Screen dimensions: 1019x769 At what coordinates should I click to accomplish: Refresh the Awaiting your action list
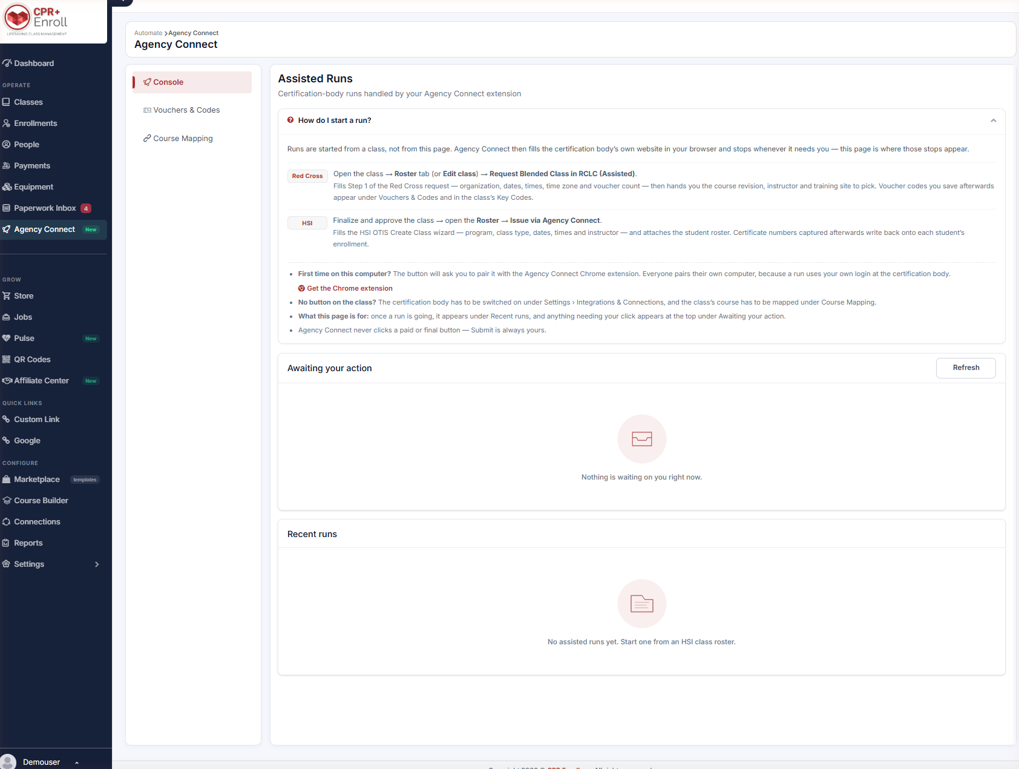966,368
